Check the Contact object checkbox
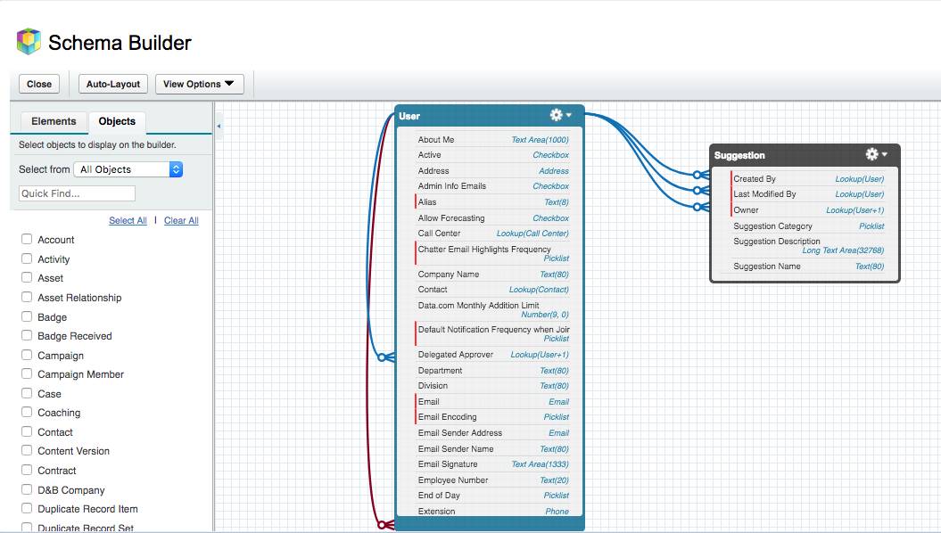The width and height of the screenshot is (941, 533). point(27,431)
